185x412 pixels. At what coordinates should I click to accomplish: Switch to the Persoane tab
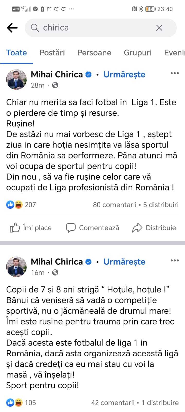pos(94,53)
